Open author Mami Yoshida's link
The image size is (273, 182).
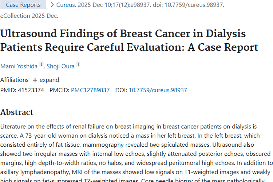pyautogui.click(x=19, y=66)
